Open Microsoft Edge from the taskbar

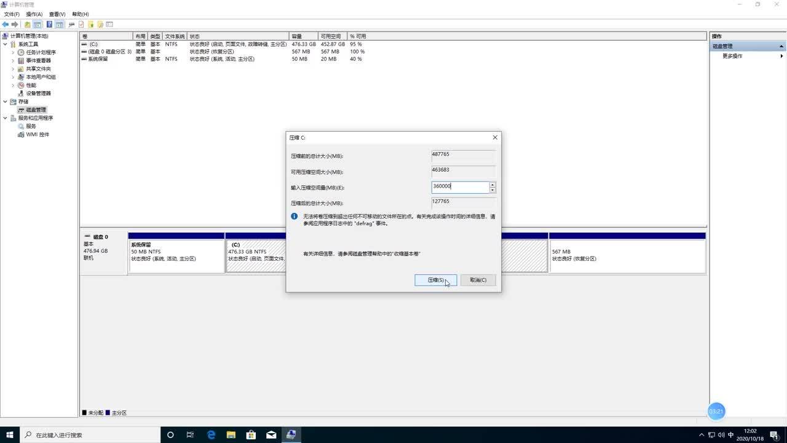211,434
